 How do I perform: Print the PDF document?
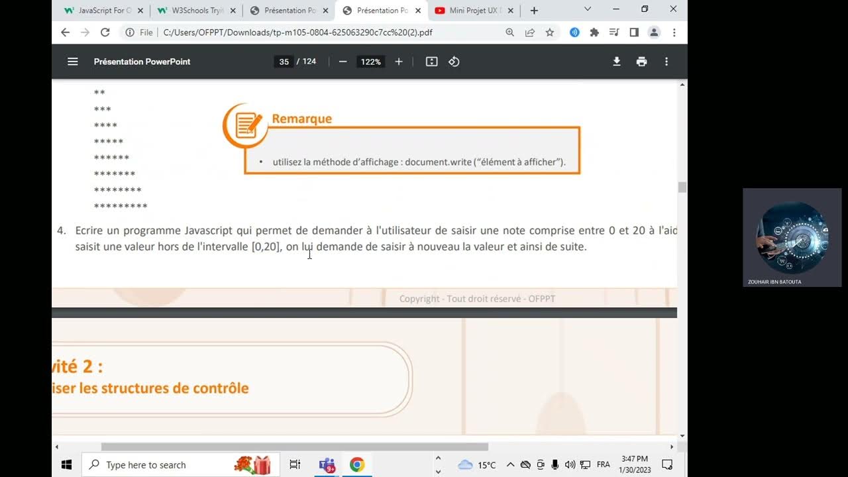tap(641, 62)
